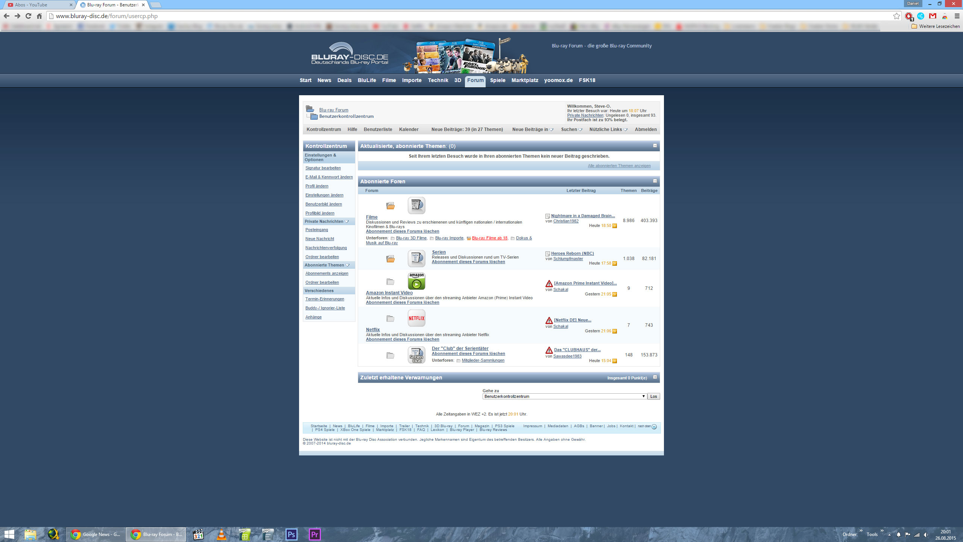This screenshot has height=542, width=963.
Task: Click the Serien Club forum icon
Action: 416,355
